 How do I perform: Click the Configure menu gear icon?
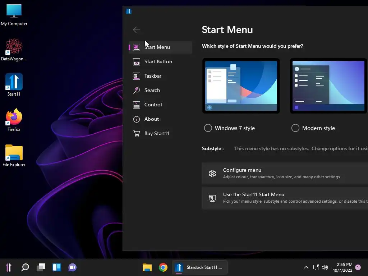coord(212,174)
